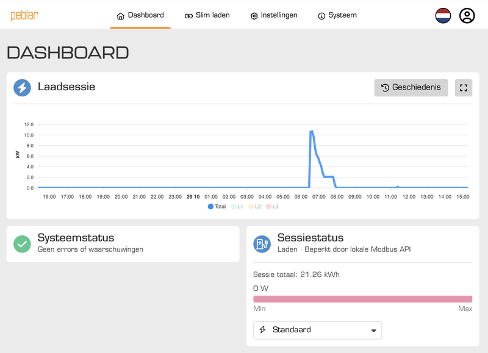Show the L2 series in chart legend
The image size is (488, 353).
[254, 207]
